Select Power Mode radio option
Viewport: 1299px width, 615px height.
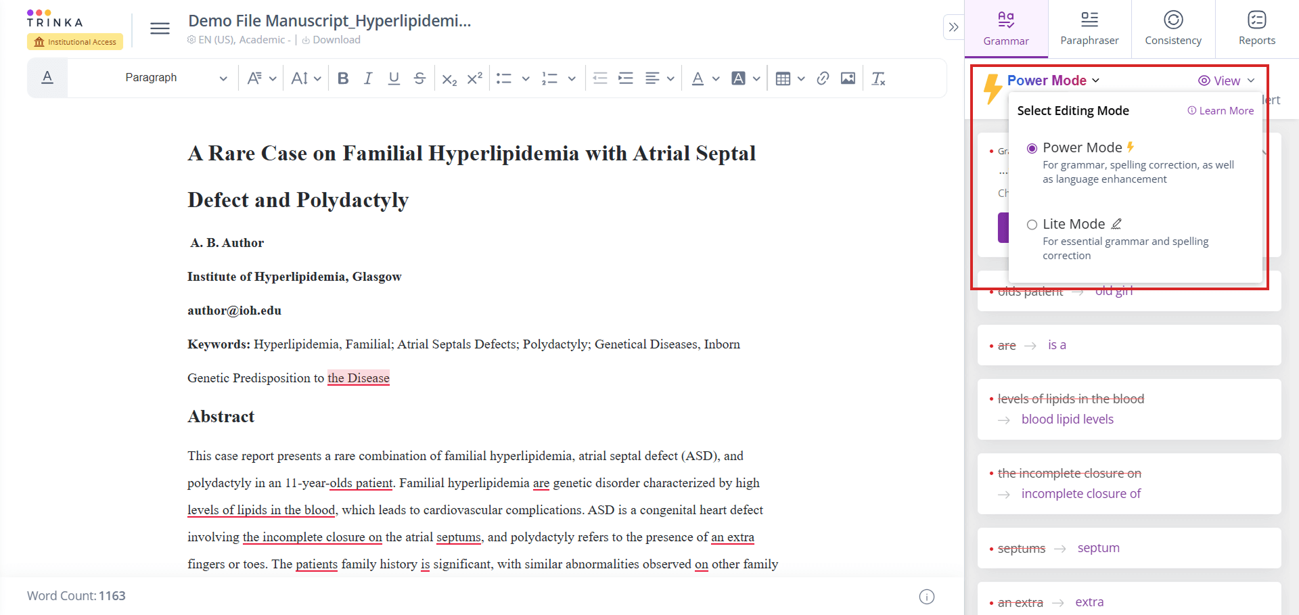click(x=1032, y=148)
